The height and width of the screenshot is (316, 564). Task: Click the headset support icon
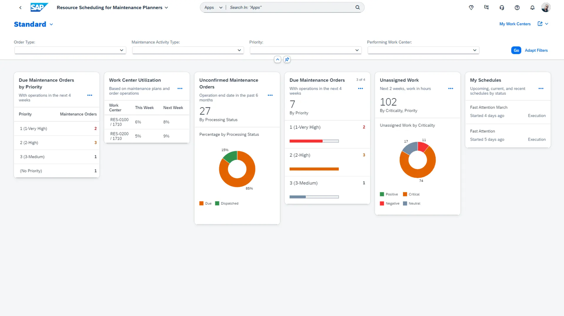(x=502, y=8)
